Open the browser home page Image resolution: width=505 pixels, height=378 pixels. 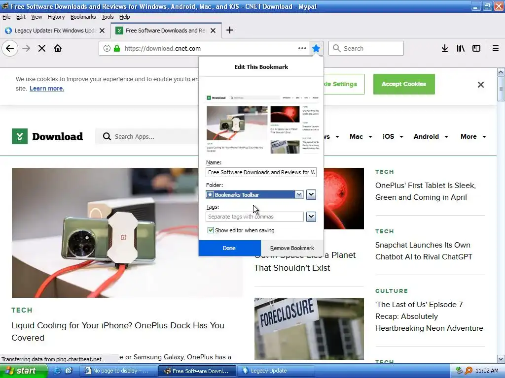[58, 49]
